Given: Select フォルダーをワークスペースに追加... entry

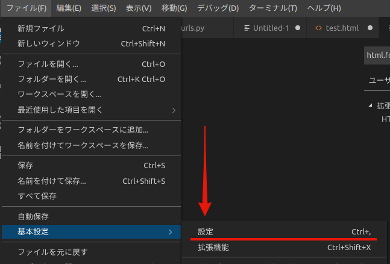Looking at the screenshot, I should [x=91, y=130].
